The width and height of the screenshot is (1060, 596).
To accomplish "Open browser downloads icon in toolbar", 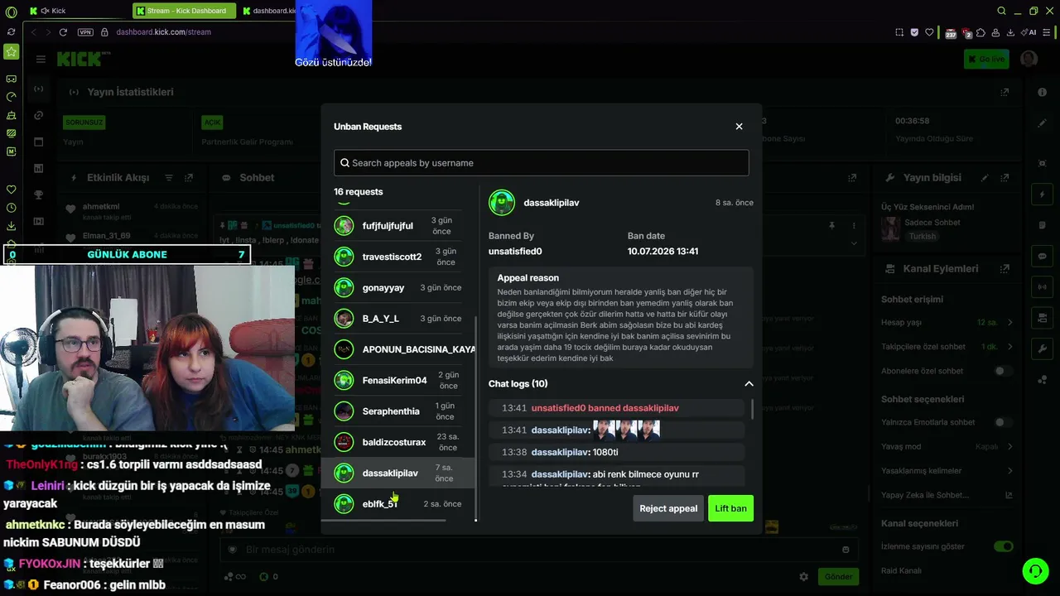I will click(1010, 32).
